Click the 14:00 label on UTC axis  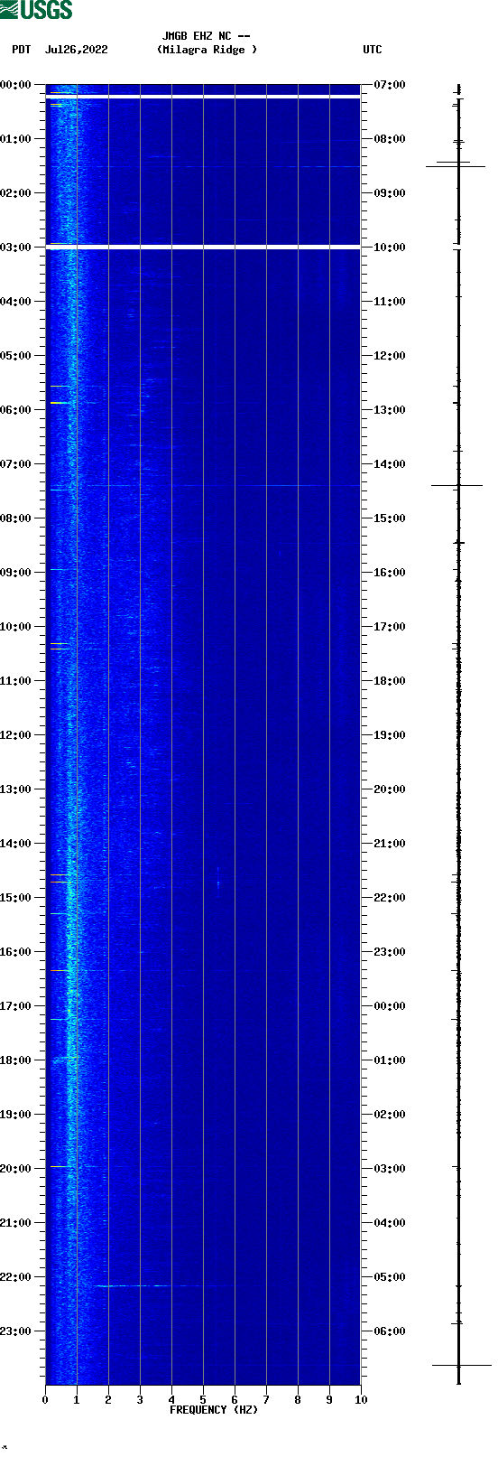click(x=389, y=464)
